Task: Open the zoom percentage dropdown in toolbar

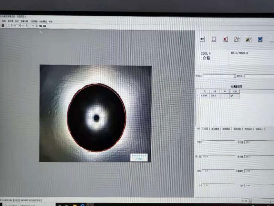Action: click(x=19, y=26)
